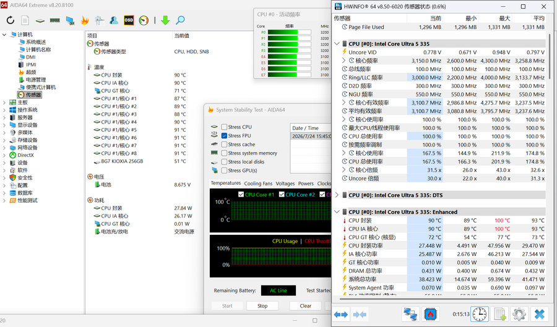Switch to the Powers tab
557x327 pixels.
(x=306, y=184)
